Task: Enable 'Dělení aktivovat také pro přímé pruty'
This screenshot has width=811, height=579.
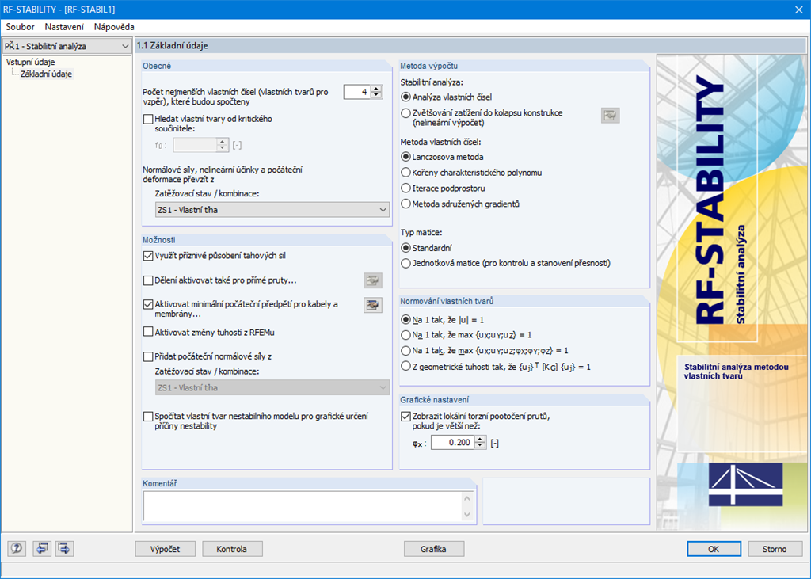Action: pyautogui.click(x=148, y=280)
